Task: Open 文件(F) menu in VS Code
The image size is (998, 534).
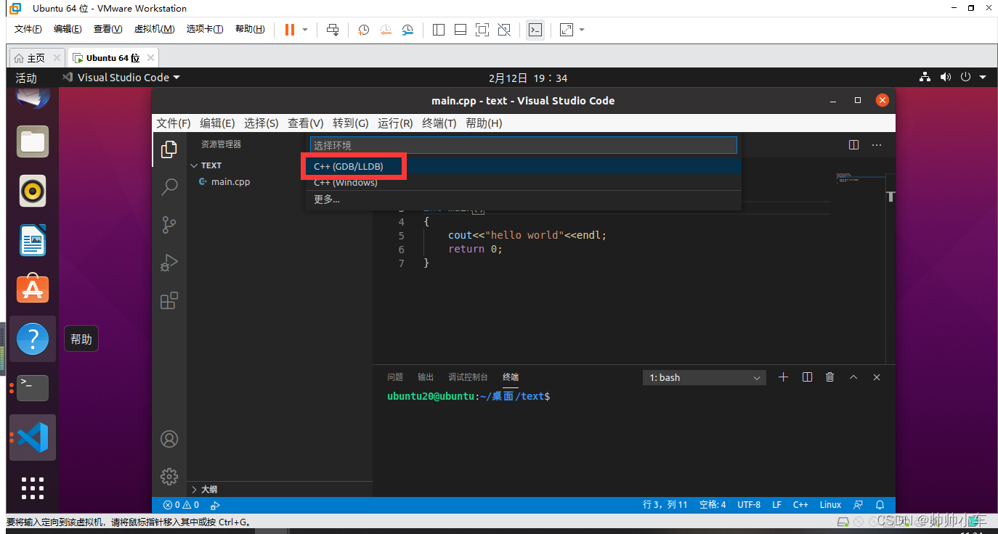Action: [174, 123]
